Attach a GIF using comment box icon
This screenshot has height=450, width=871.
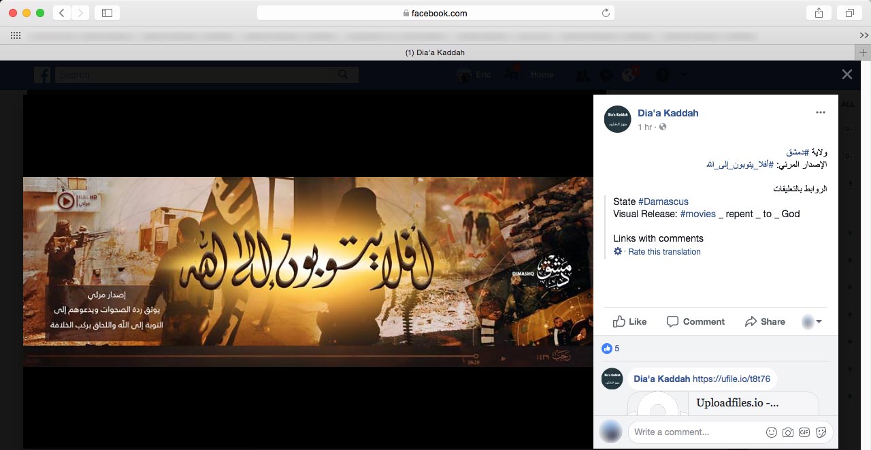coord(804,432)
